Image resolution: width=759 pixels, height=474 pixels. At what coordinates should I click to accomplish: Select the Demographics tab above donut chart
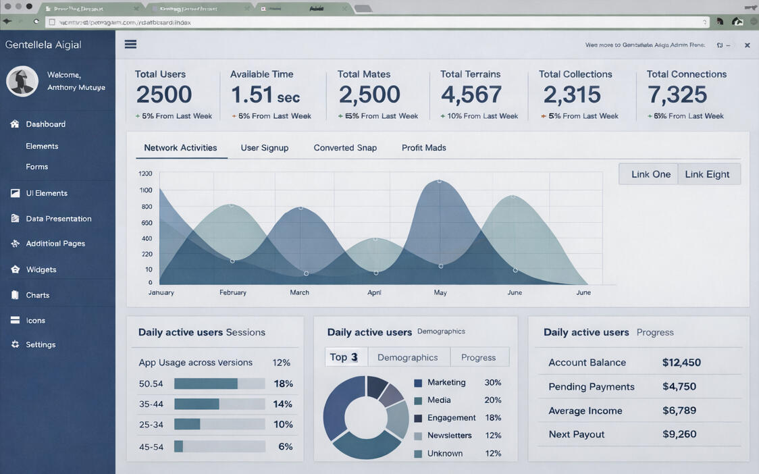(407, 357)
